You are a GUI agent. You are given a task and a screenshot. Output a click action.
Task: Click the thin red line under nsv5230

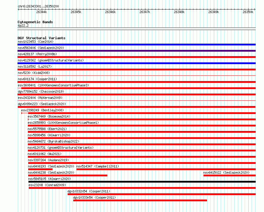pyautogui.click(x=136, y=76)
